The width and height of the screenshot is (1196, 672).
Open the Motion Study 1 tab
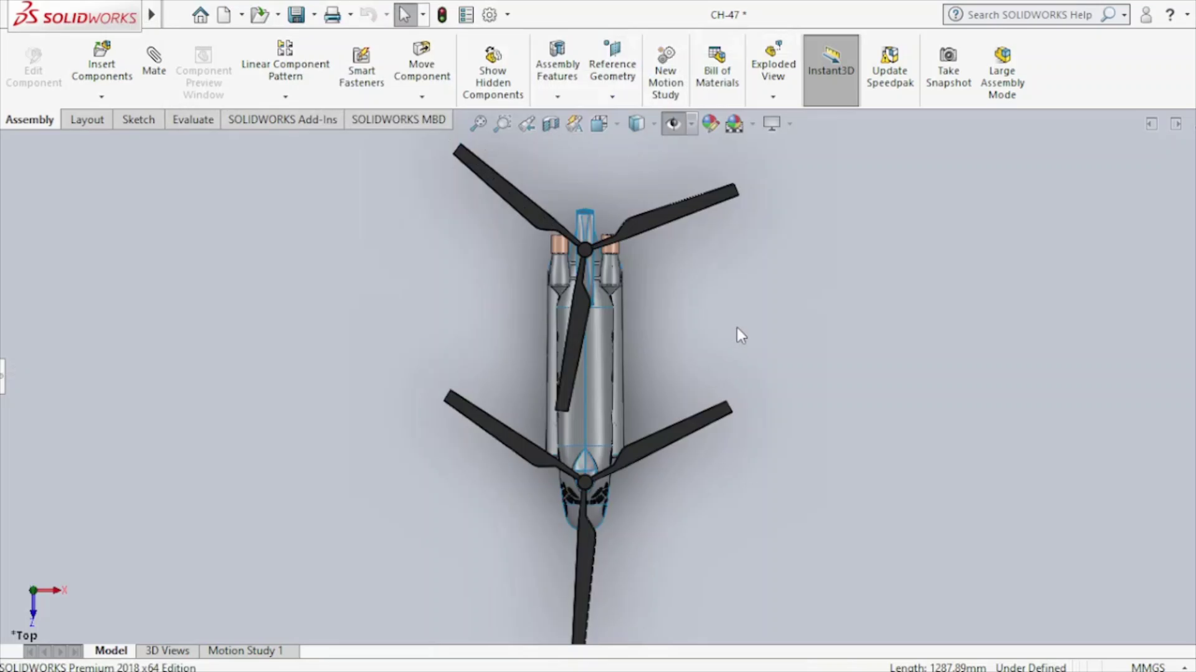click(x=245, y=650)
